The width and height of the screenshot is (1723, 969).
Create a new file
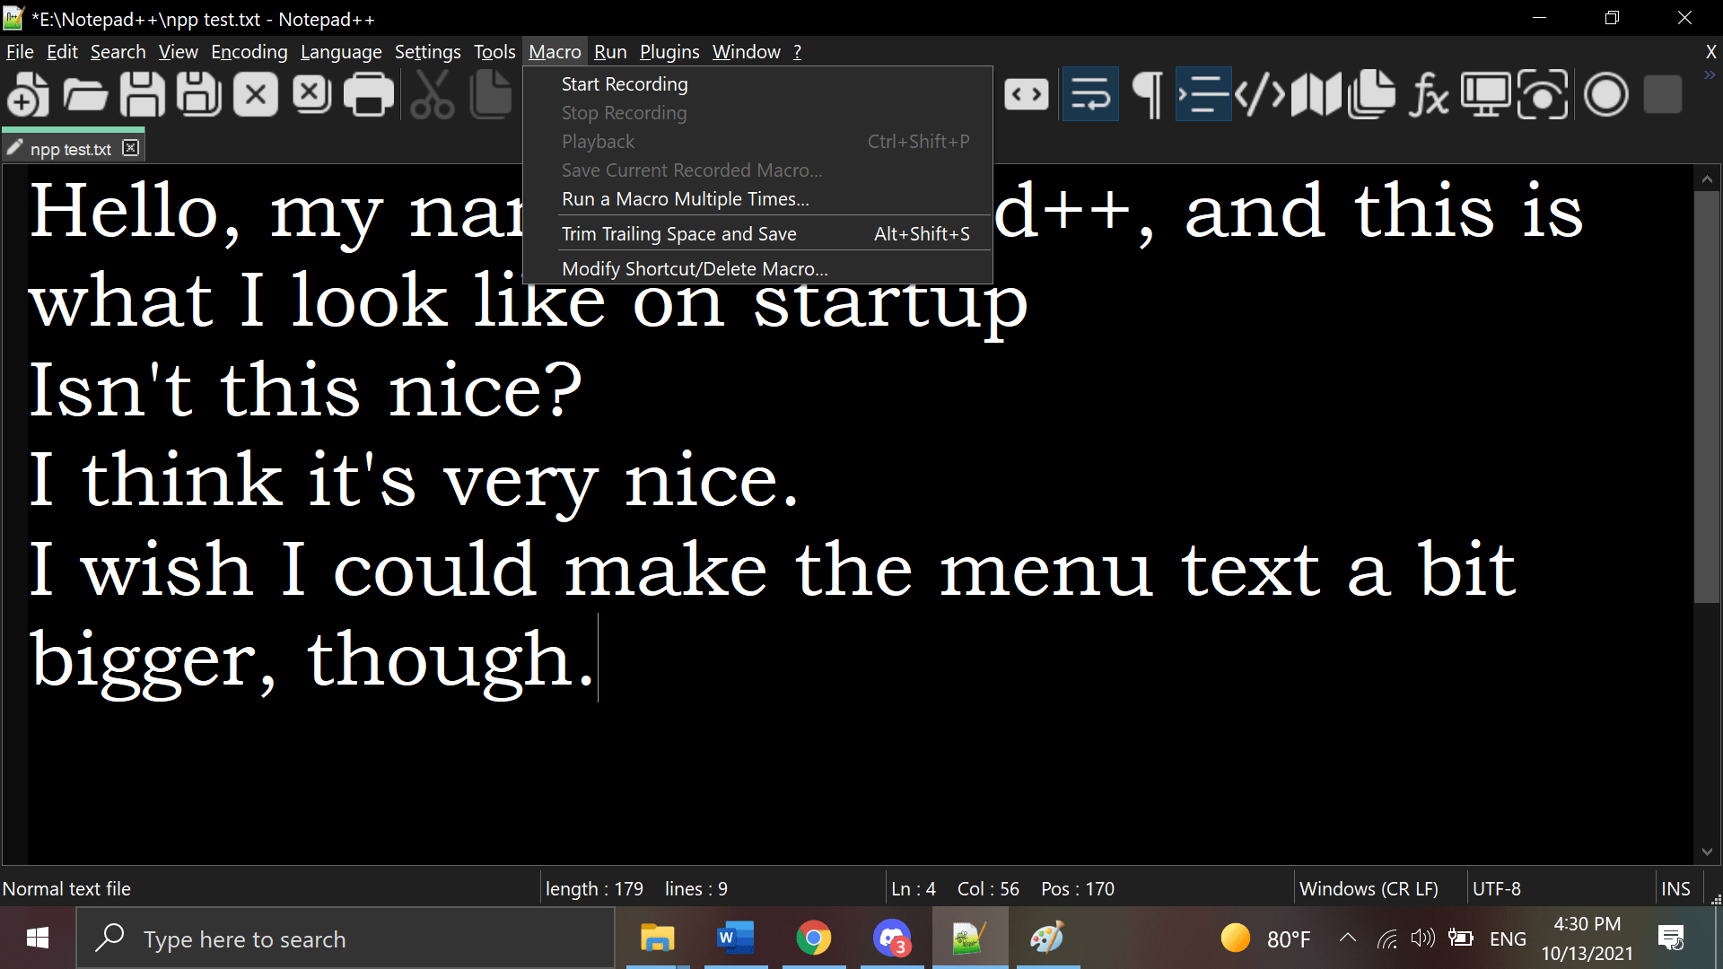[x=27, y=94]
